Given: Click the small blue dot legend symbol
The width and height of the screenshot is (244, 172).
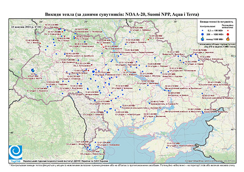Looking at the screenshot, I should (203, 31).
